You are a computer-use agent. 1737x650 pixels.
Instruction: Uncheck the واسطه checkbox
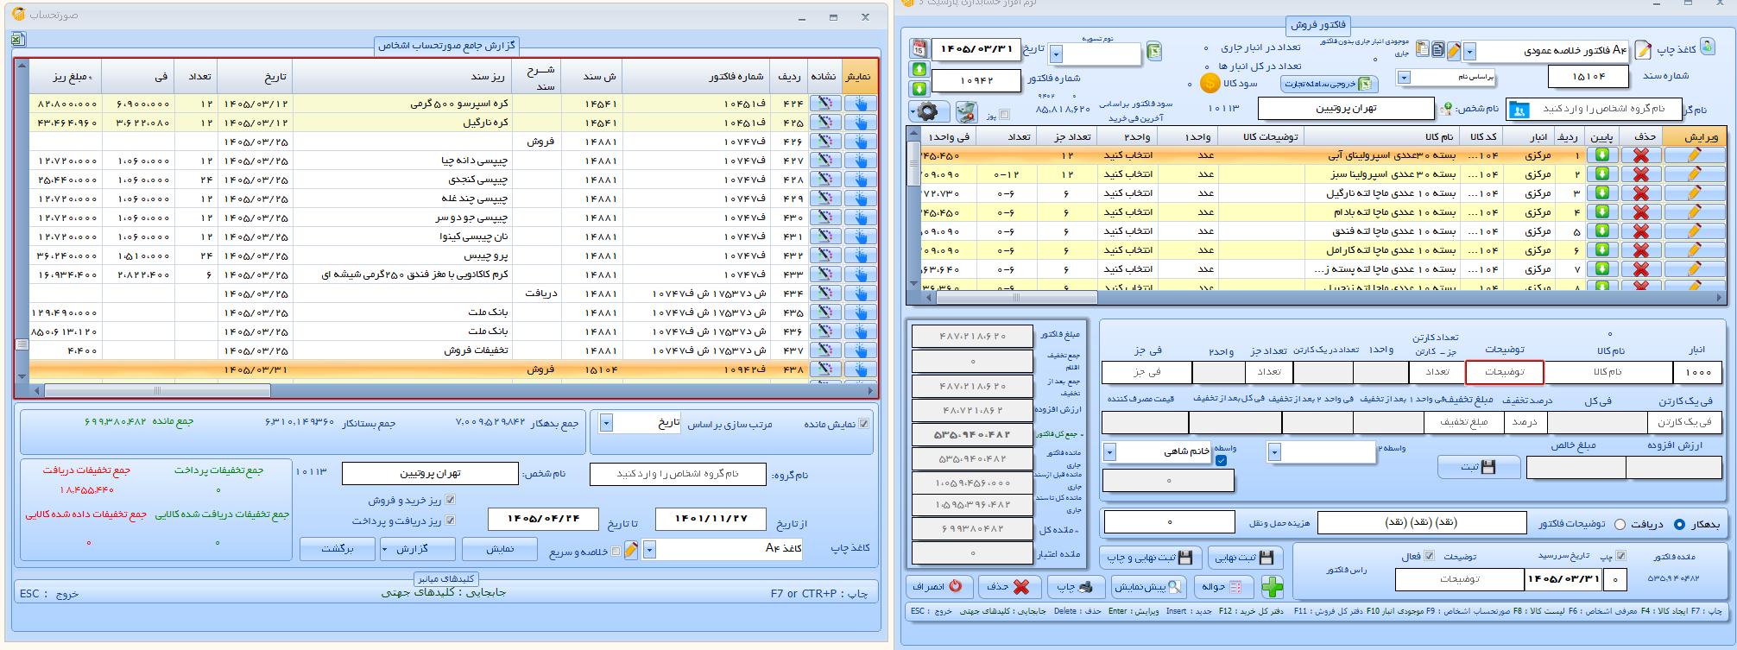(x=1221, y=460)
